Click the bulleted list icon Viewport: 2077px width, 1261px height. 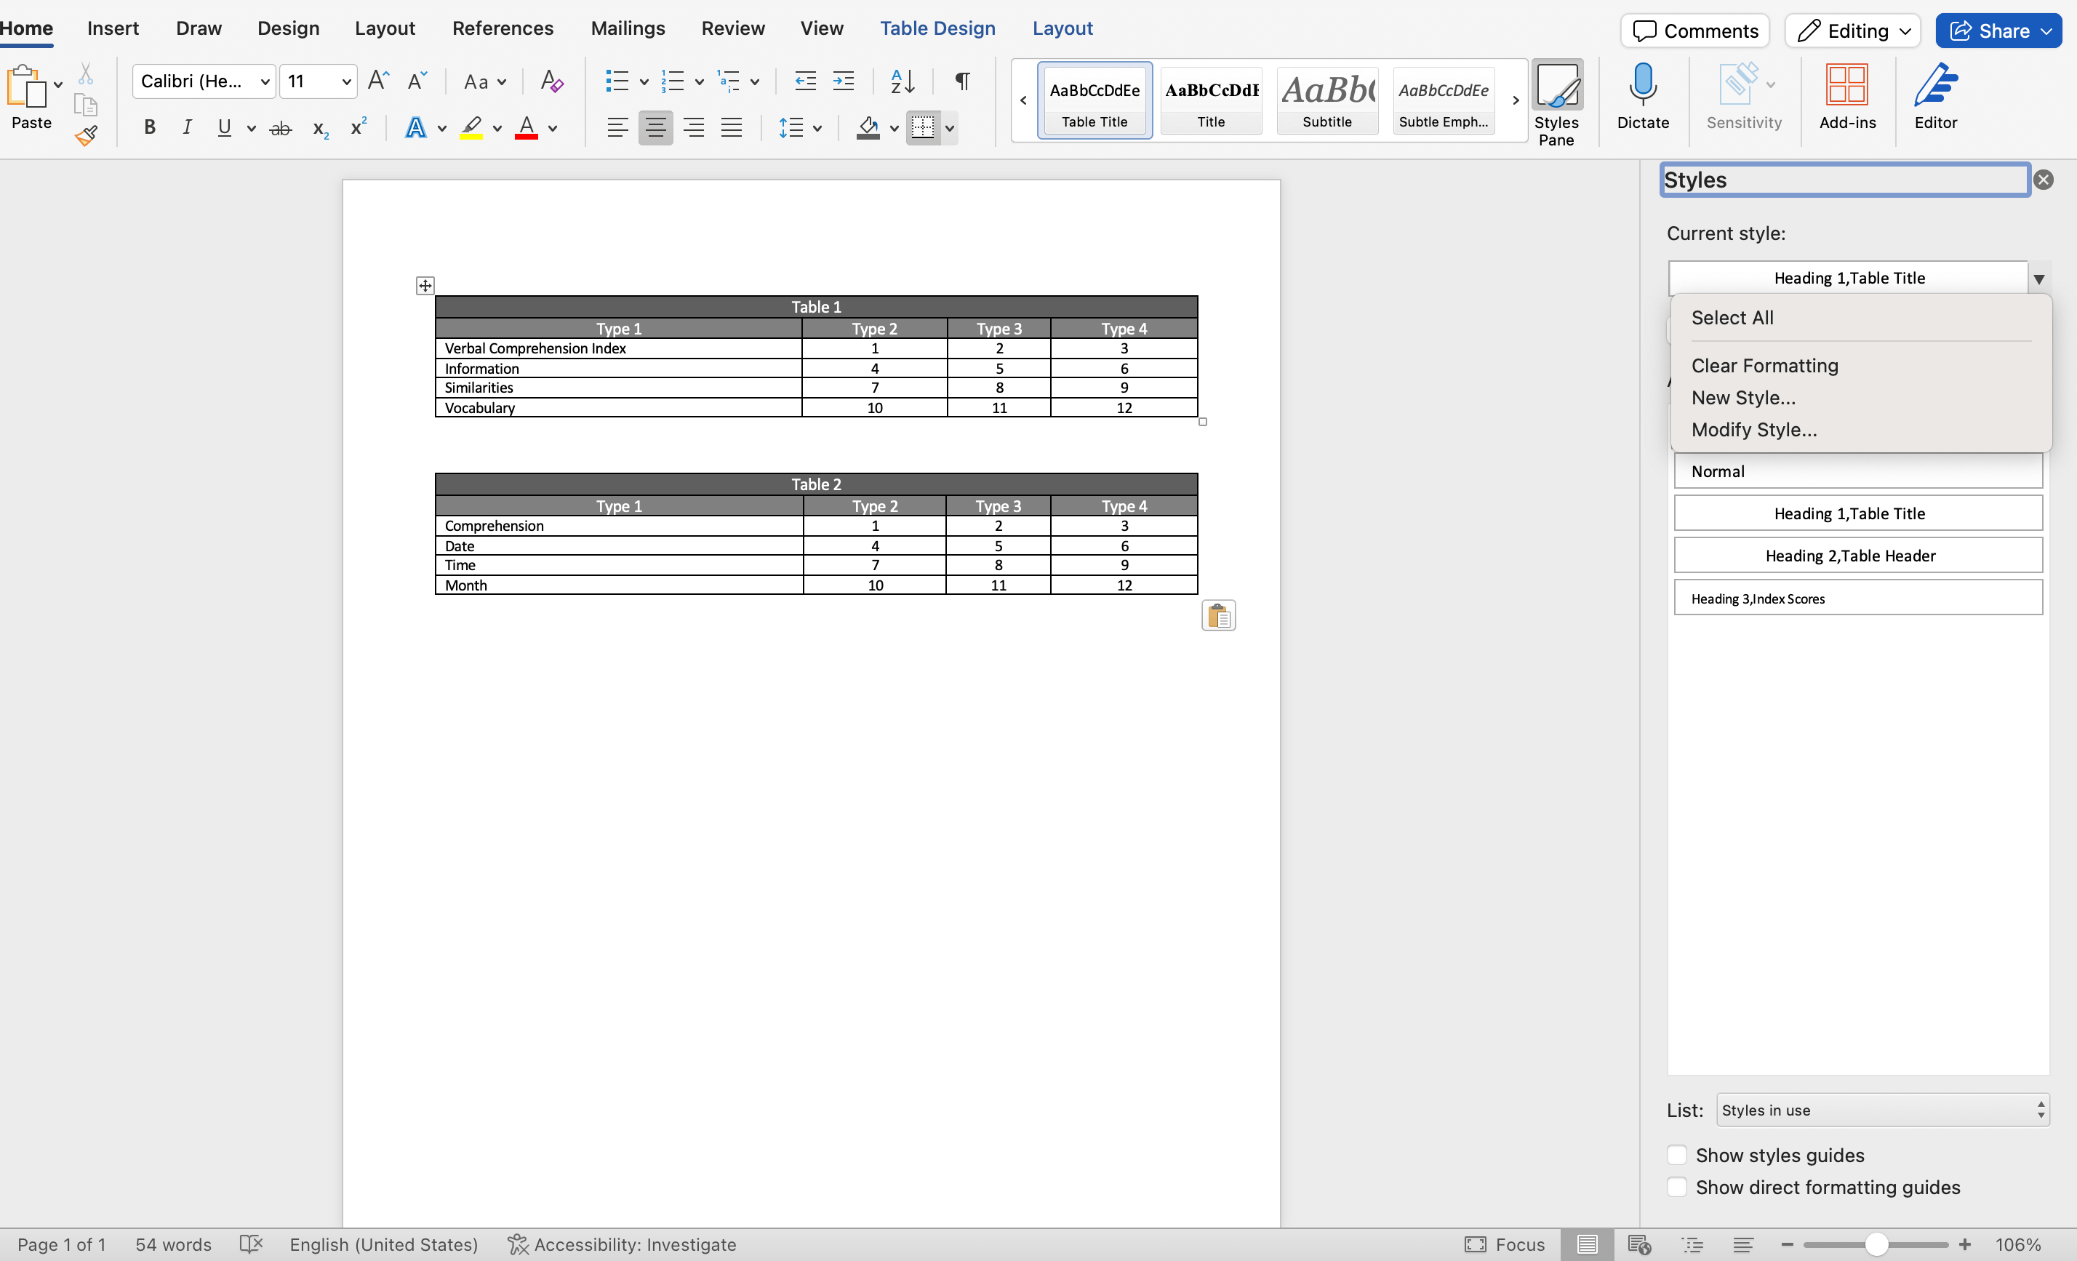[617, 81]
